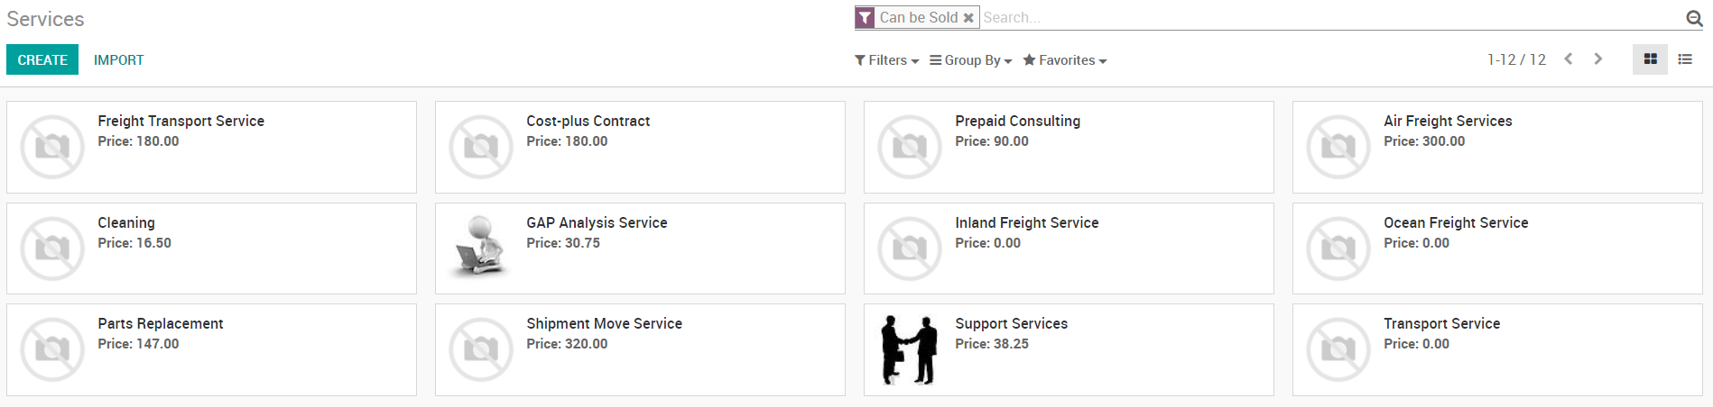Go to next page of records
Screen dimensions: 1713x407
(1597, 59)
